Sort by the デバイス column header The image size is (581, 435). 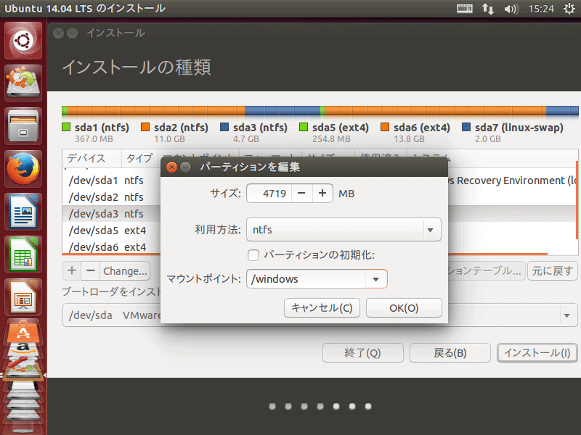92,158
